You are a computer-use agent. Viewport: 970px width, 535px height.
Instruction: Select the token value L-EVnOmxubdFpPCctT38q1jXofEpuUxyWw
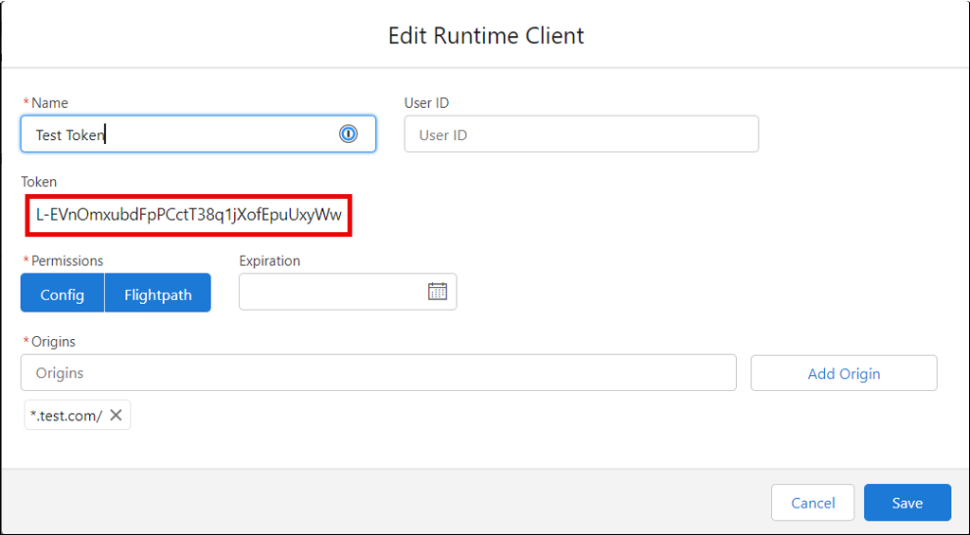[189, 215]
